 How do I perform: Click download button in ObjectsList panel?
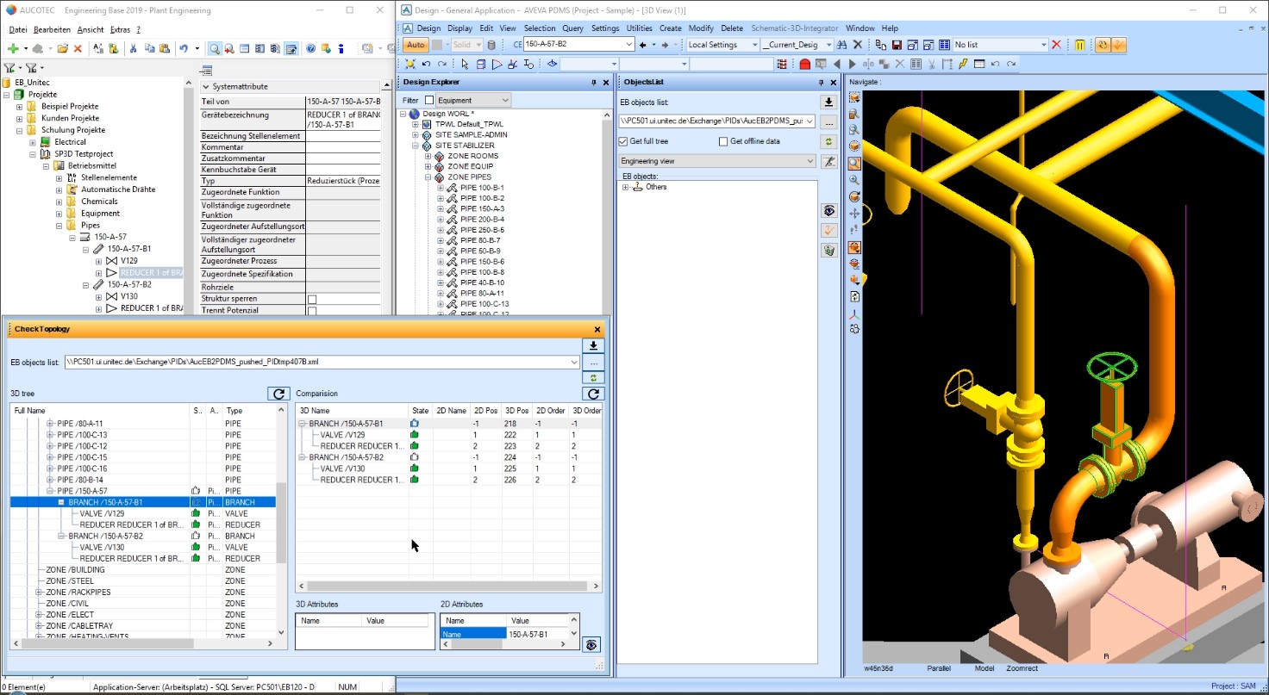click(x=828, y=102)
